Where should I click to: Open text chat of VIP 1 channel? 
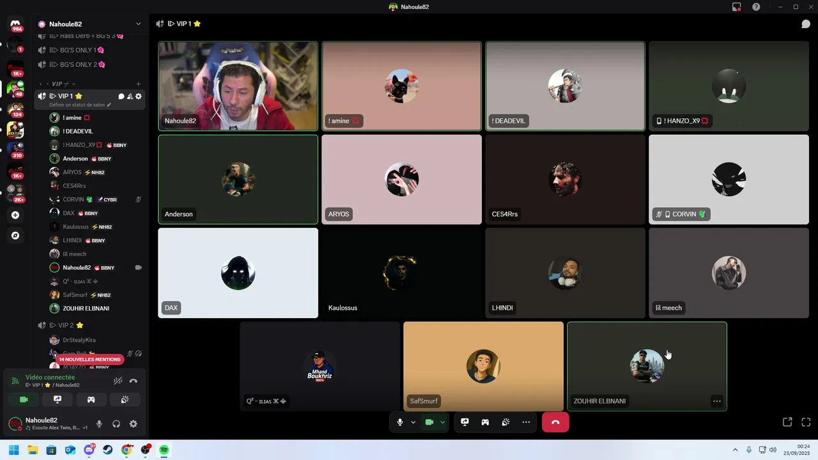point(121,96)
